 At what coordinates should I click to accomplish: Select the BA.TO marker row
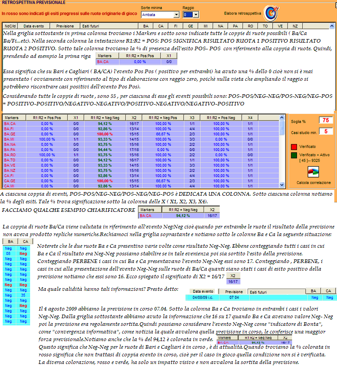pos(141,160)
